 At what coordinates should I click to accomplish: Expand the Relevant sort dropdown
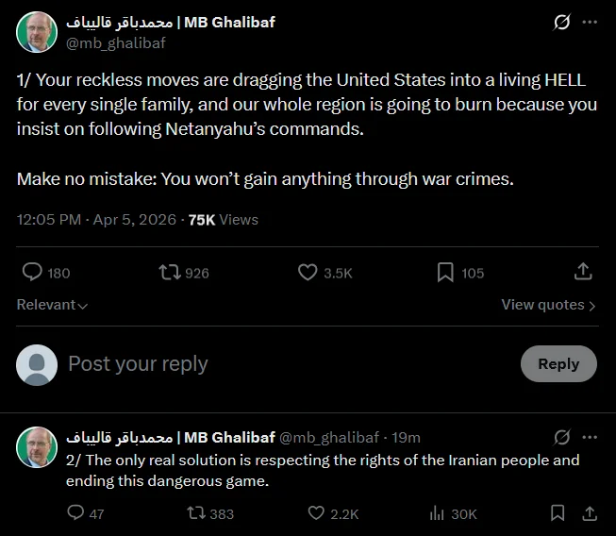pos(52,305)
